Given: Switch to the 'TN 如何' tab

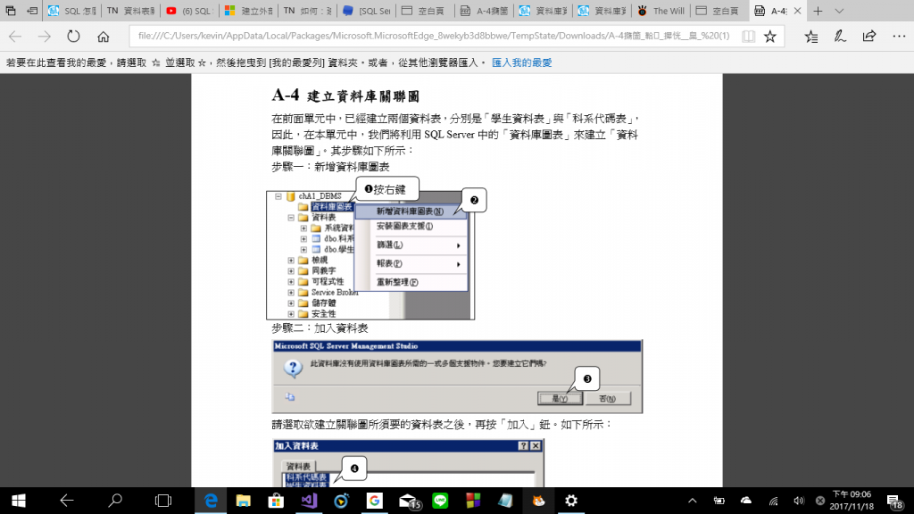Looking at the screenshot, I should click(307, 11).
